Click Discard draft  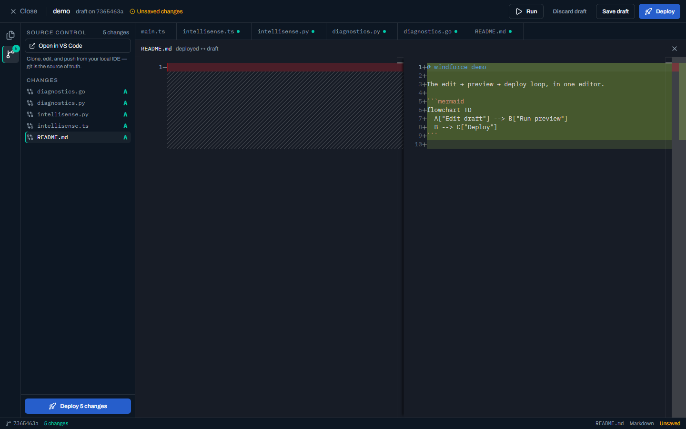[x=570, y=11]
